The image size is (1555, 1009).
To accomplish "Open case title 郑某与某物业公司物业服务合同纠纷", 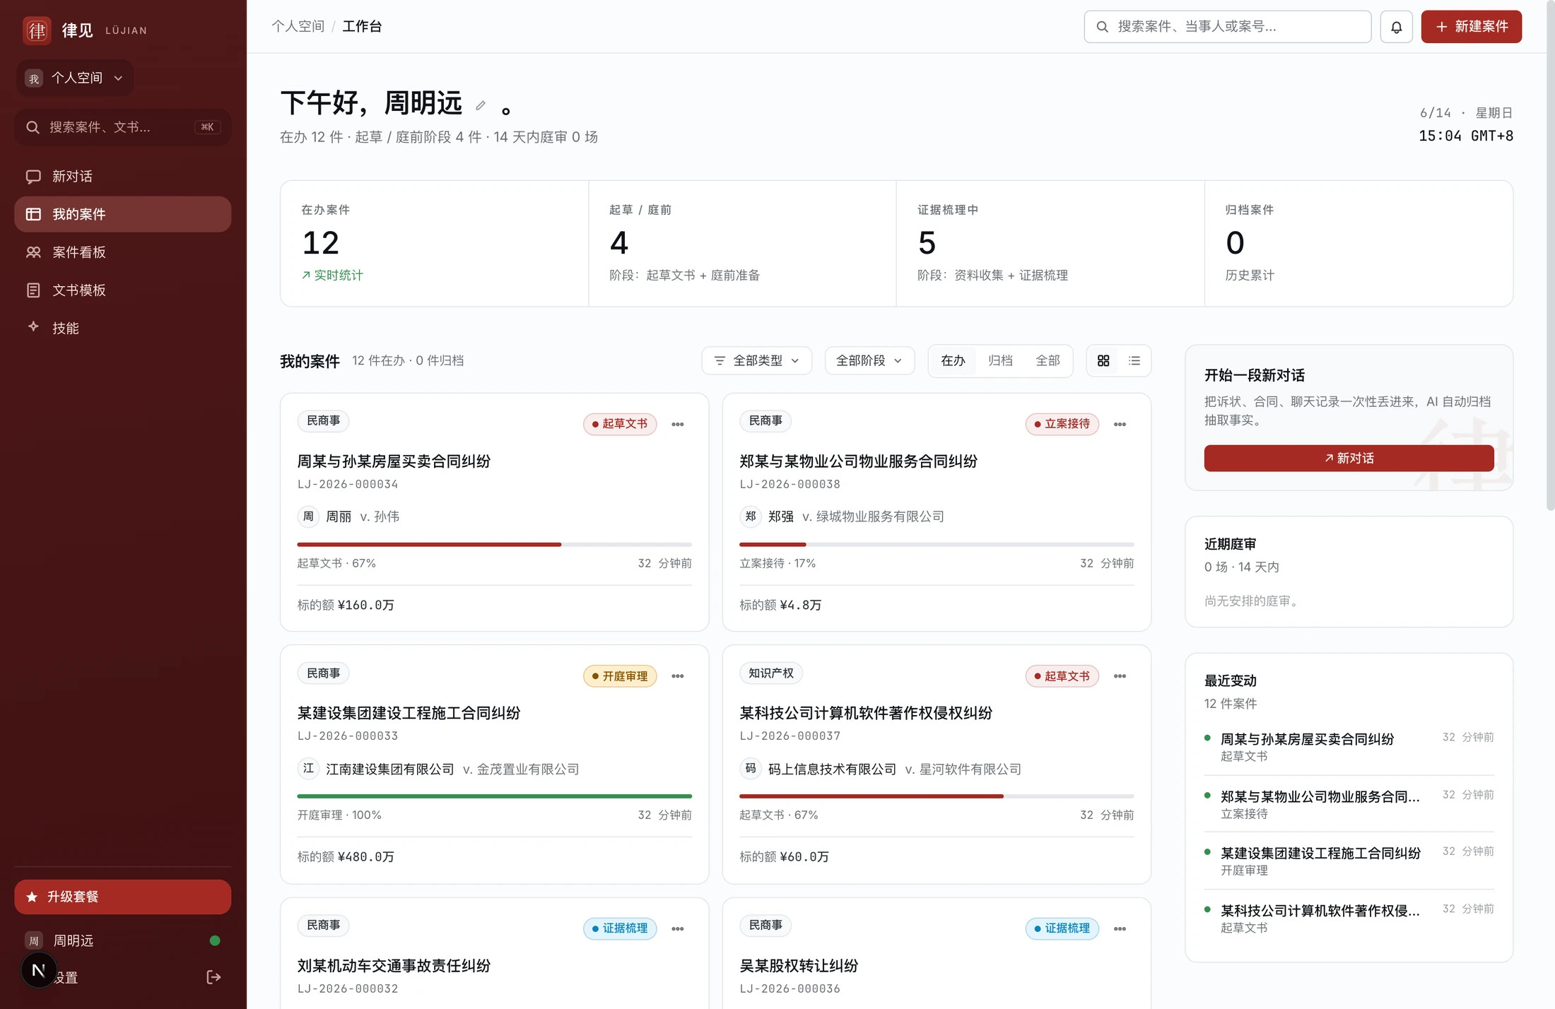I will (x=858, y=461).
